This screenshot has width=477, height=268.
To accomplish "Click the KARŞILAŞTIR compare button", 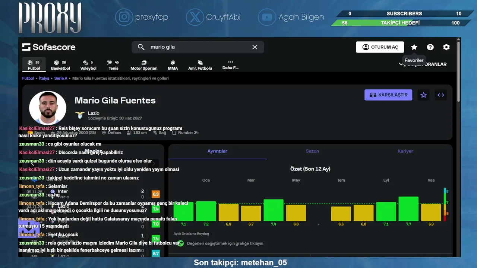I will click(x=388, y=95).
